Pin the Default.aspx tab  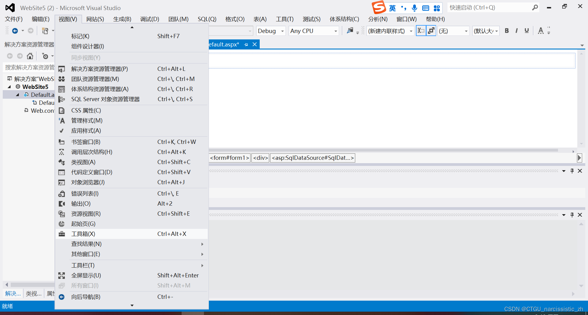coord(246,45)
